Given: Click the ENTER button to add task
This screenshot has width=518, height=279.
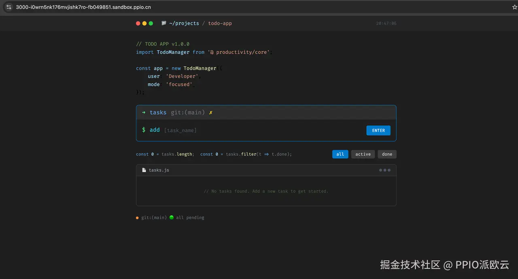Looking at the screenshot, I should (378, 130).
